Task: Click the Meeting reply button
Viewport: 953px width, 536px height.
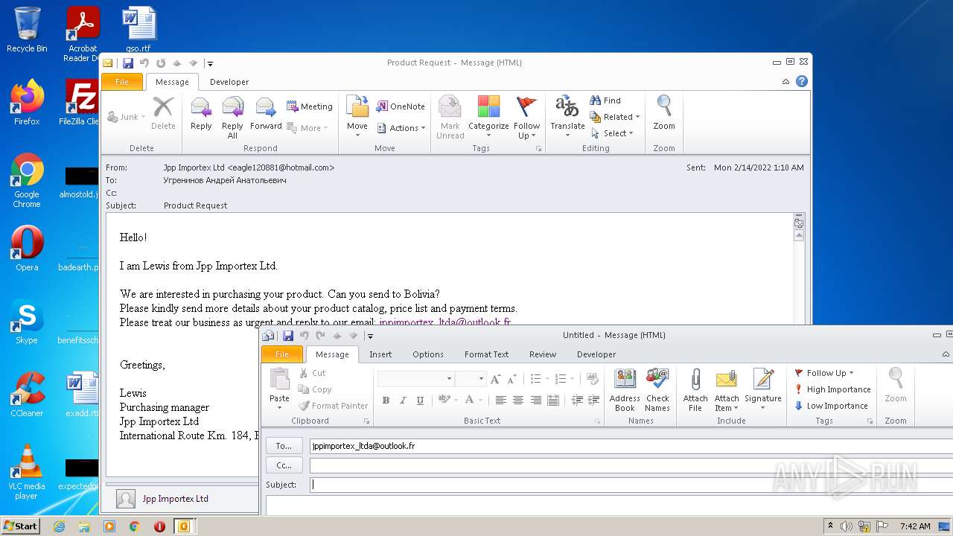Action: [x=310, y=106]
